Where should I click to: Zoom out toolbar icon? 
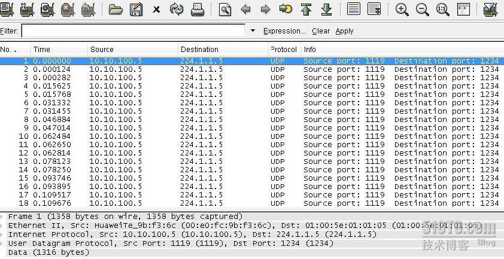point(423,10)
